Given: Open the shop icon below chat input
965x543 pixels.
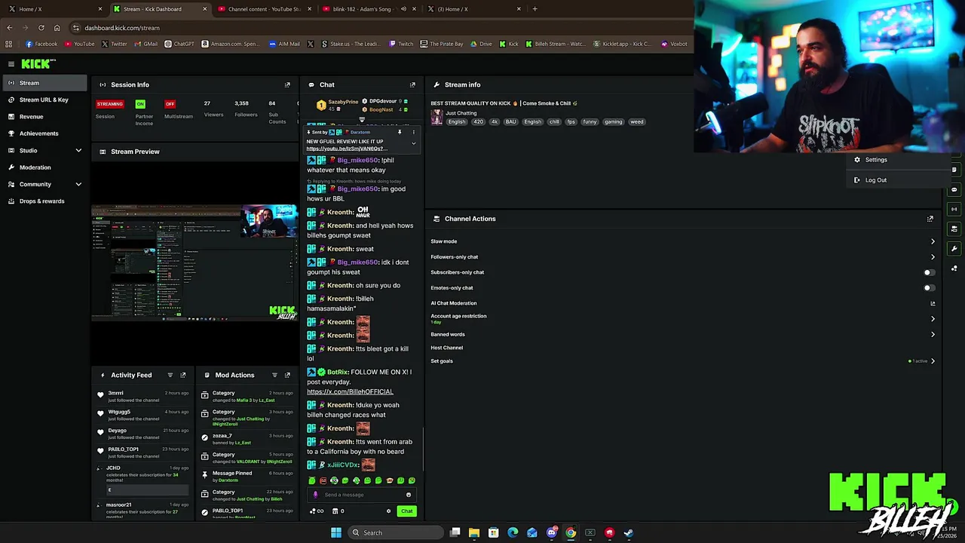Looking at the screenshot, I should pos(335,511).
